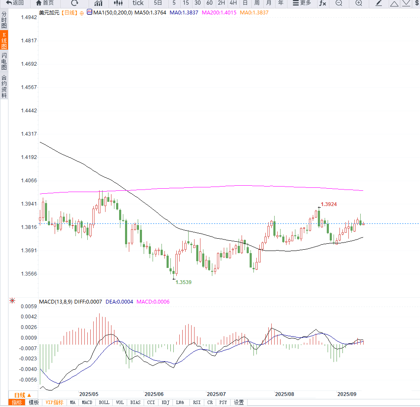This screenshot has width=420, height=407.
Task: Open the 分时图 side tab
Action: [4, 20]
